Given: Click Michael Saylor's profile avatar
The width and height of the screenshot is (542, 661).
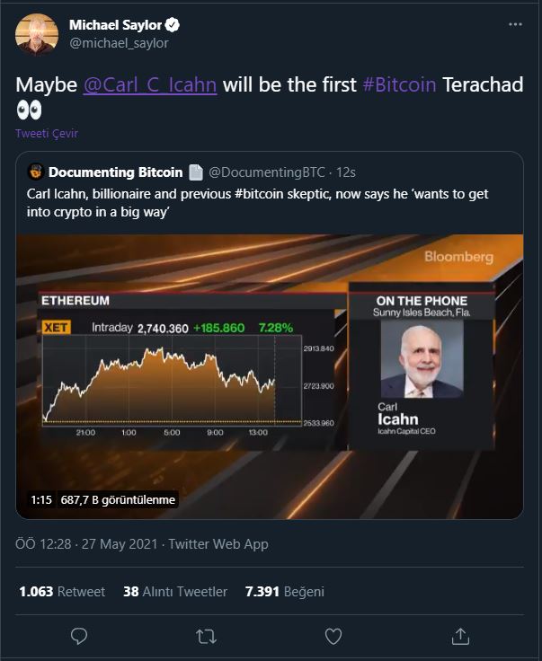Looking at the screenshot, I should [x=37, y=34].
